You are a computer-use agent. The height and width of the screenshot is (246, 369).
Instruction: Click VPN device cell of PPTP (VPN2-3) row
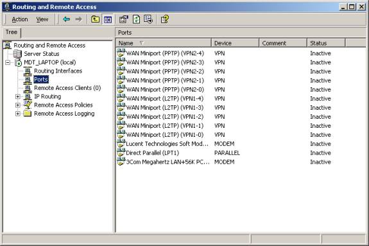coord(219,62)
